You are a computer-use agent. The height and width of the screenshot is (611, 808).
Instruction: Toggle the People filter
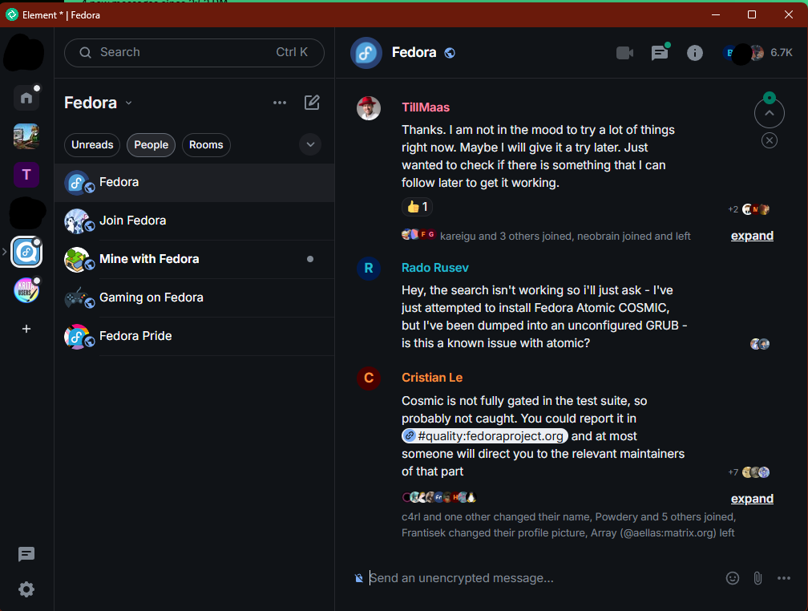click(151, 145)
